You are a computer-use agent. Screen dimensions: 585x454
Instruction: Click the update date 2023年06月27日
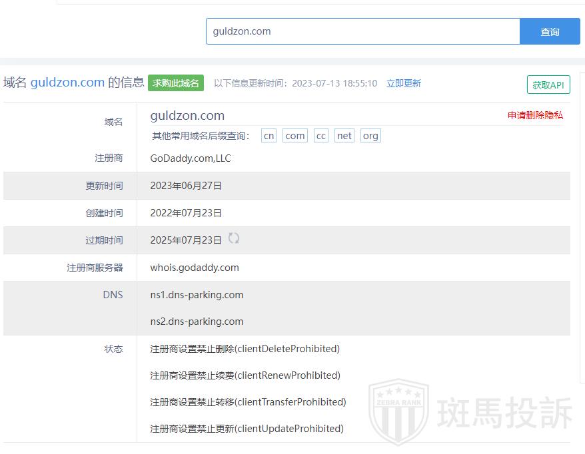[x=186, y=186]
